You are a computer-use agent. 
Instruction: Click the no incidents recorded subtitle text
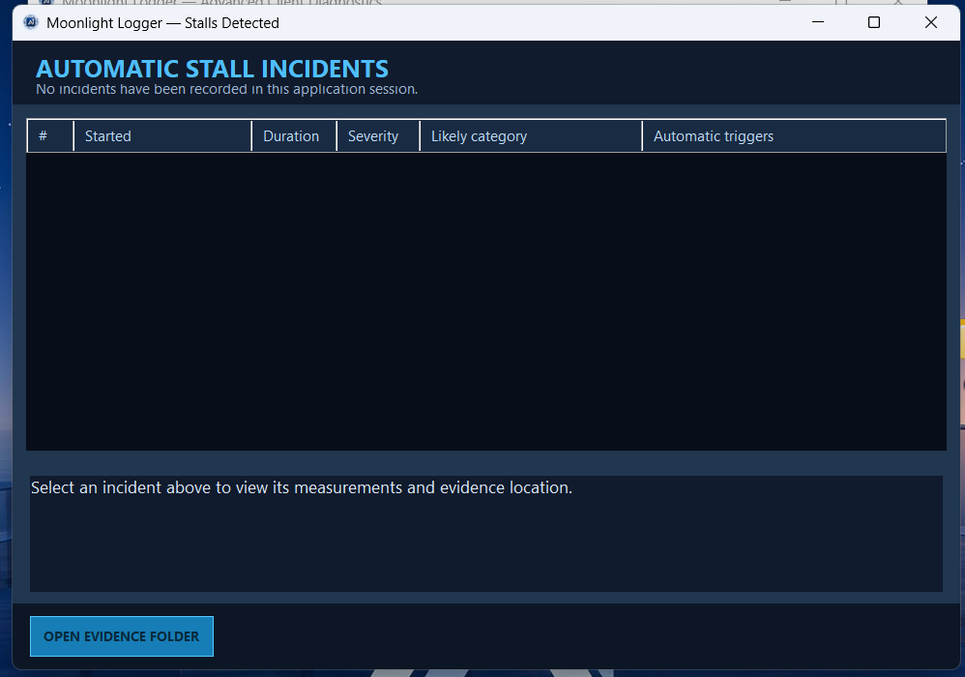pos(226,89)
